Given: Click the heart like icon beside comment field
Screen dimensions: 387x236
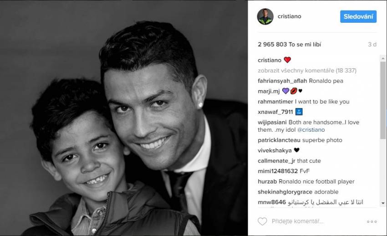Looking at the screenshot, I should [x=262, y=221].
